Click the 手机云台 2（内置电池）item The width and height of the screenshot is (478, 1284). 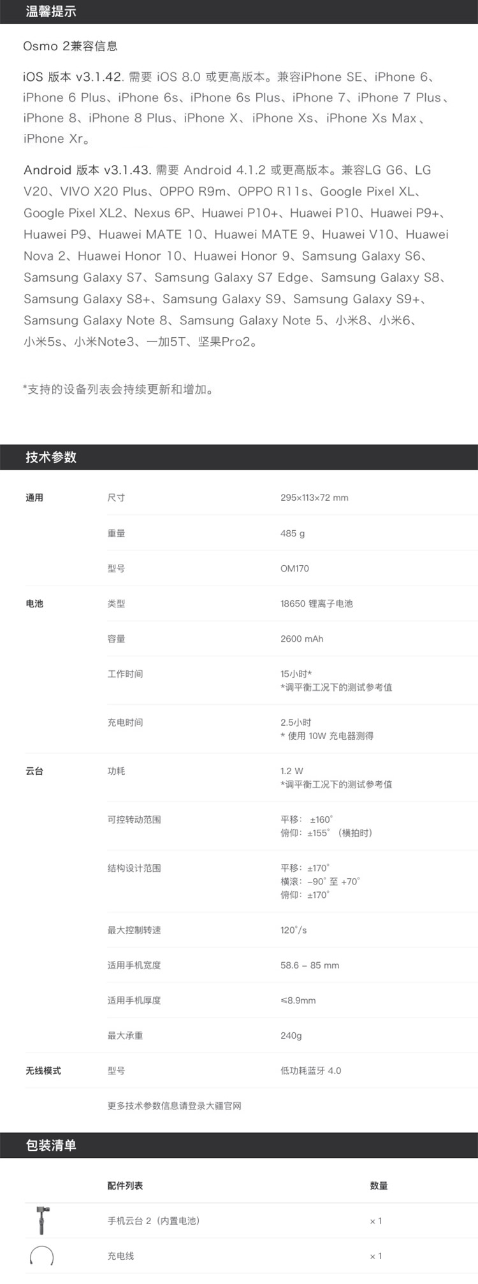(x=154, y=1221)
